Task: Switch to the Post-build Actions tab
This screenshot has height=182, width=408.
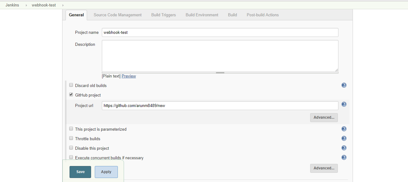Action: (262, 15)
